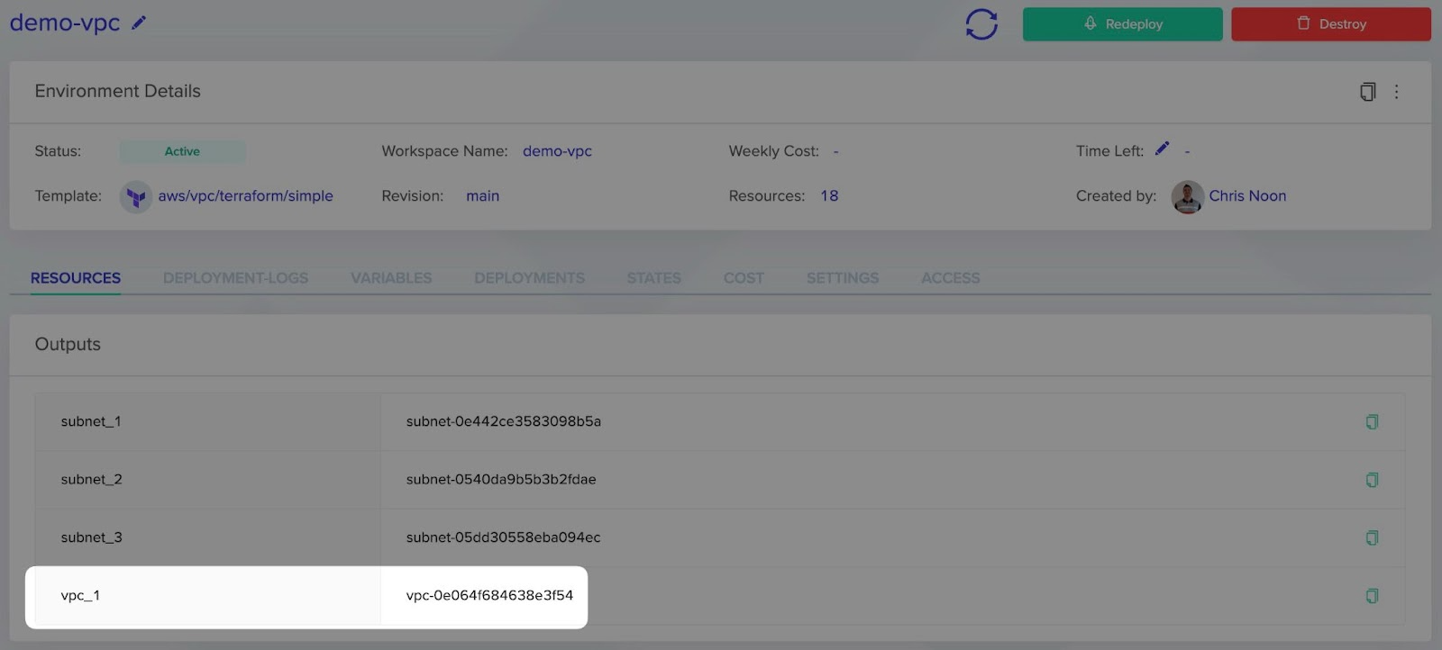Copy the subnet_1 output value
The width and height of the screenshot is (1442, 650).
pyautogui.click(x=1372, y=421)
